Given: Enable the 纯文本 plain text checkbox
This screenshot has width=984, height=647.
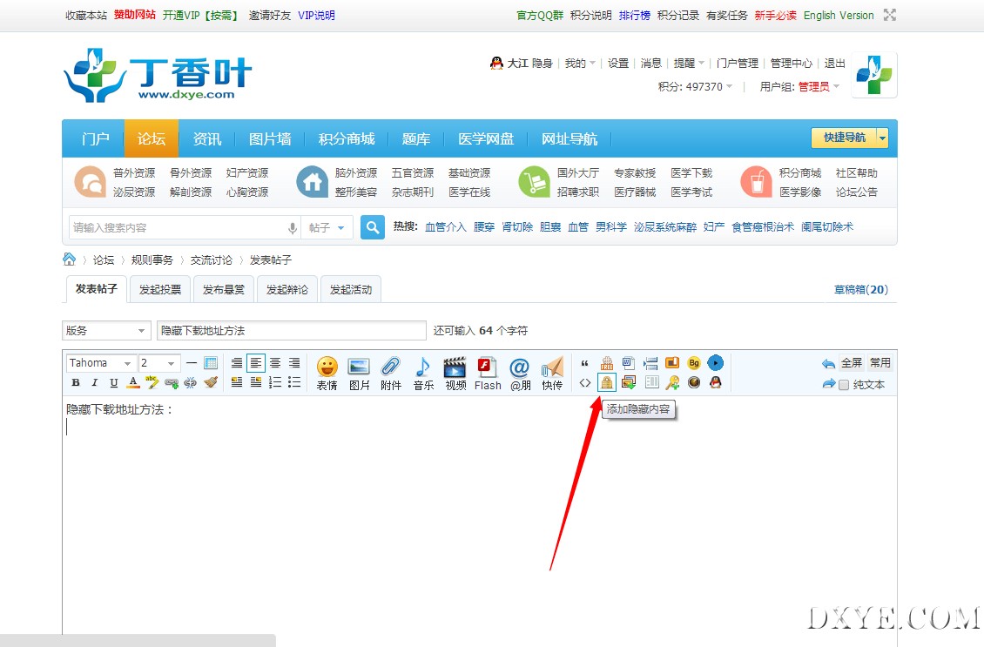Looking at the screenshot, I should pos(843,385).
